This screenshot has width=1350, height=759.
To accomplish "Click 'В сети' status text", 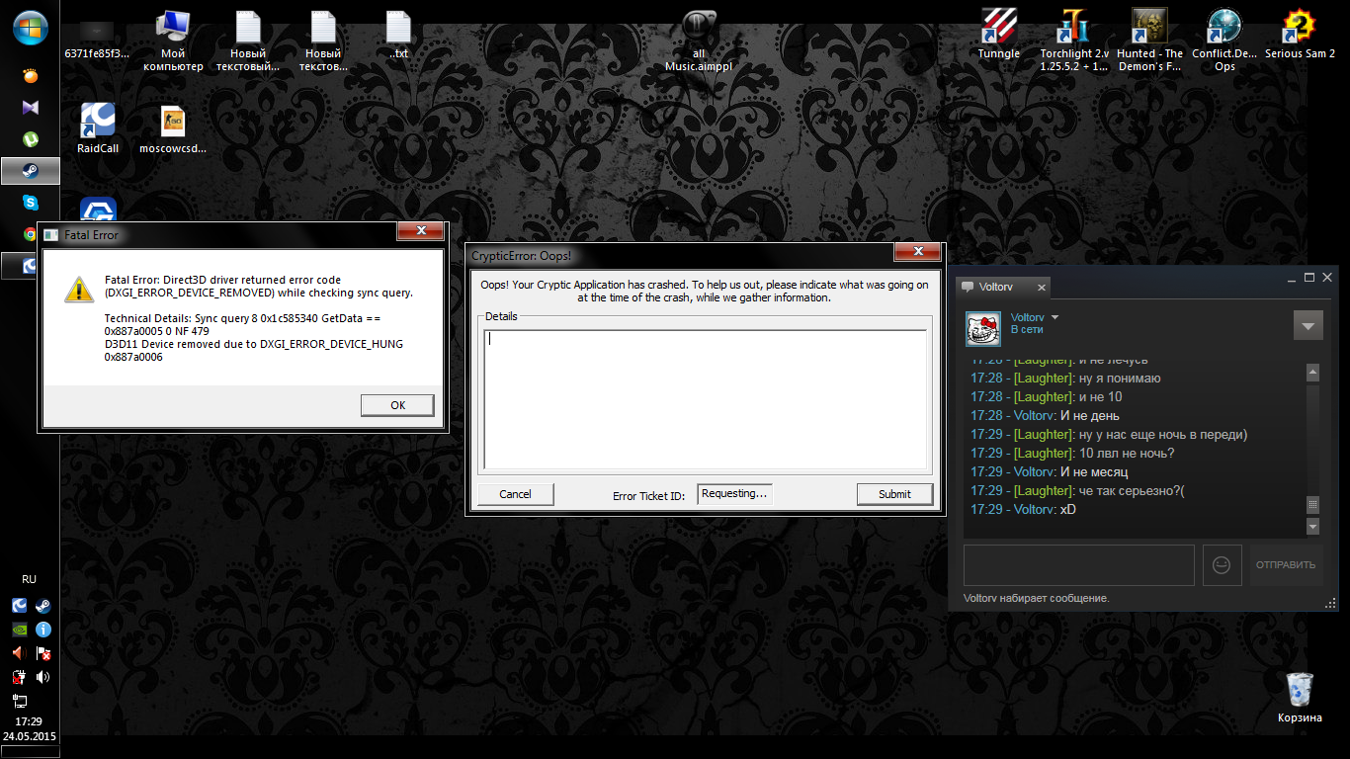I will coord(1027,330).
